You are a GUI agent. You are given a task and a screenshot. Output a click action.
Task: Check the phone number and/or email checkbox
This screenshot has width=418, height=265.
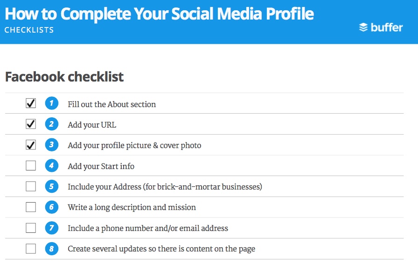click(31, 228)
